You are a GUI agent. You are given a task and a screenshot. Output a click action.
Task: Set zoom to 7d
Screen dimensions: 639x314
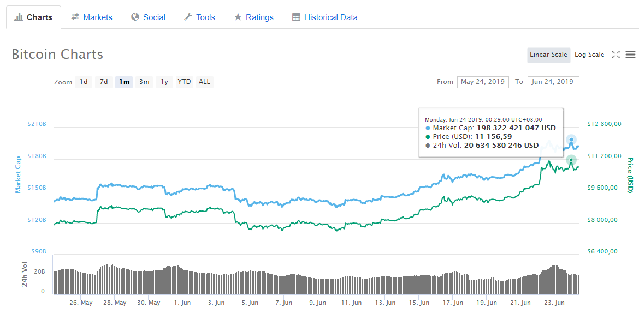point(104,82)
